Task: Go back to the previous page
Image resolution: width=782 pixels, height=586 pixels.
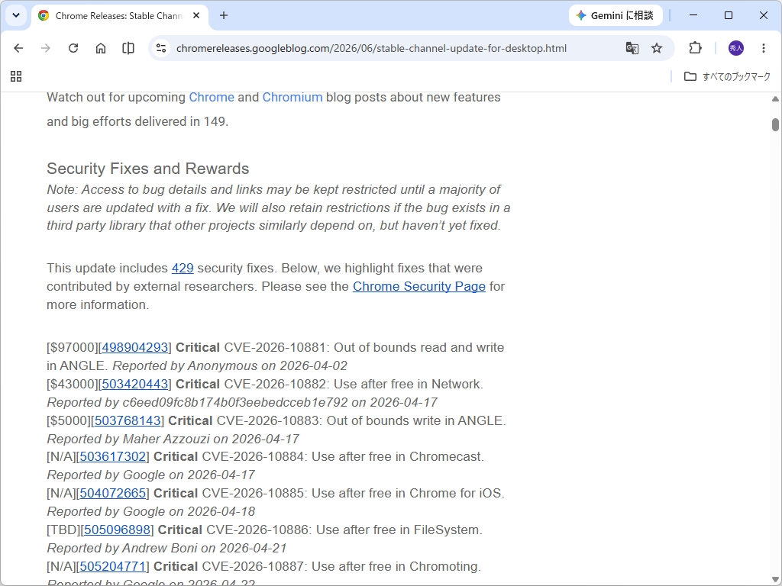Action: (x=18, y=48)
